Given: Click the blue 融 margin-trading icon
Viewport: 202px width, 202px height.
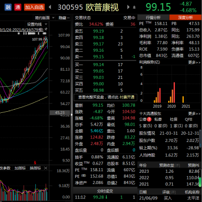Looking at the screenshot, I should (x=8, y=7).
